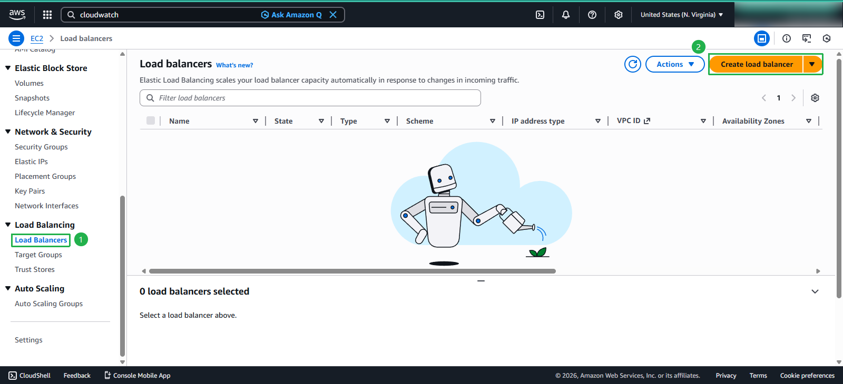Expand details panel chevron

click(x=815, y=291)
